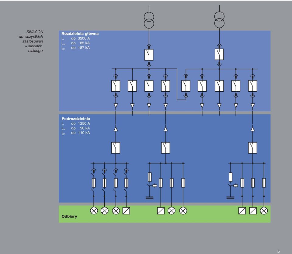The height and width of the screenshot is (254, 292).
Task: Select the leftmost lamp load in Odbiory
Action: click(94, 211)
